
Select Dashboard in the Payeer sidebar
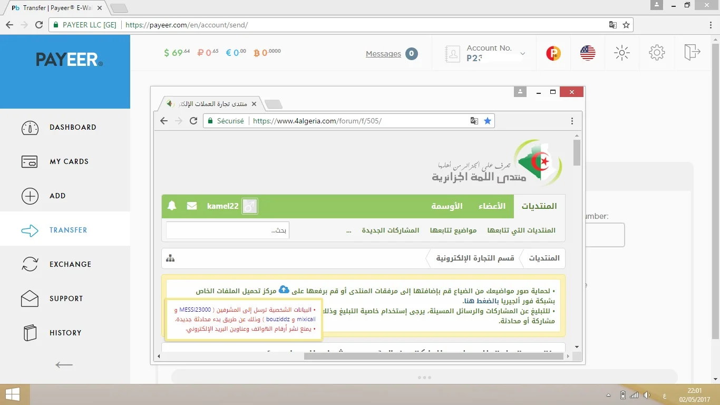(x=73, y=128)
